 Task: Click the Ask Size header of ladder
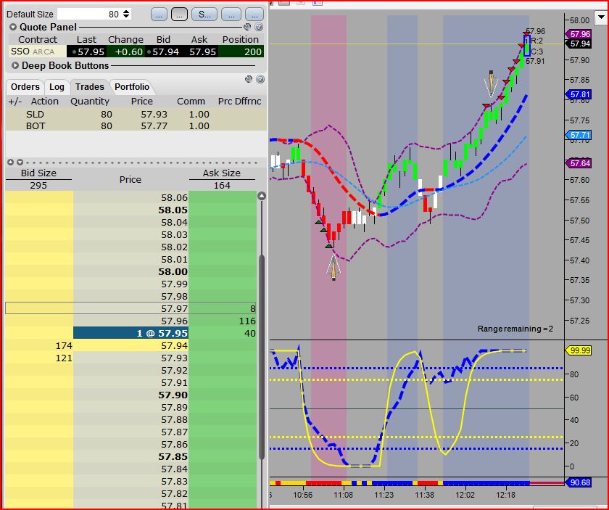tap(222, 173)
